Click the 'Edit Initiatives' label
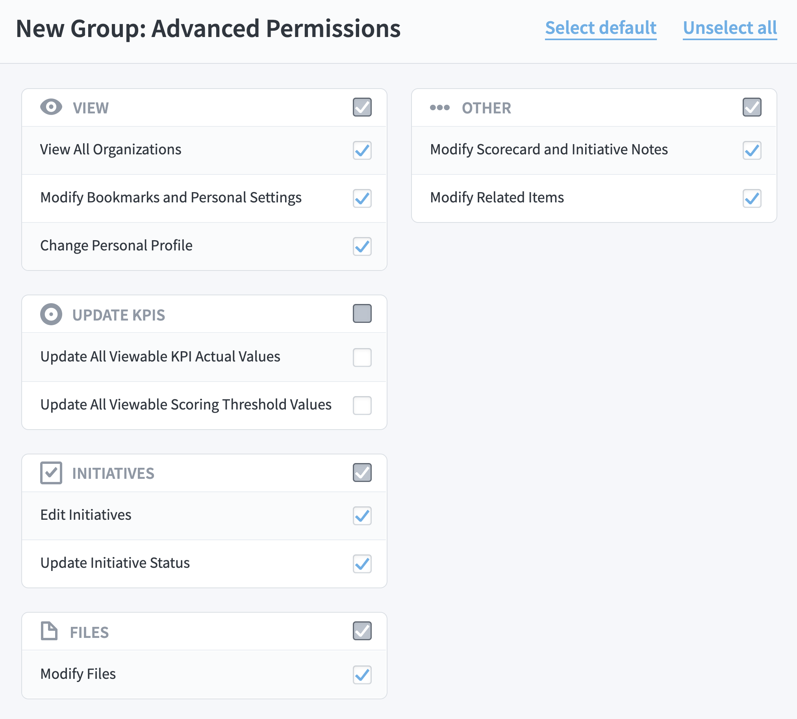 tap(86, 515)
